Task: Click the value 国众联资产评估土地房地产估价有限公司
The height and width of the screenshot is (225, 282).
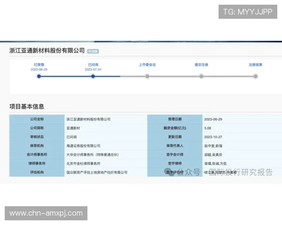Action: 97,172
